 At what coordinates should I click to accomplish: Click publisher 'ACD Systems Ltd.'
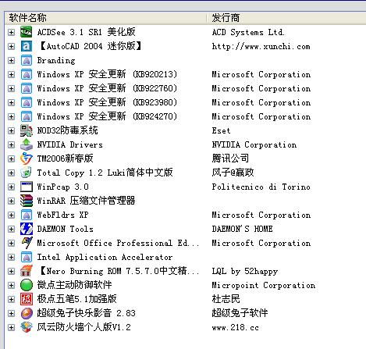[248, 32]
